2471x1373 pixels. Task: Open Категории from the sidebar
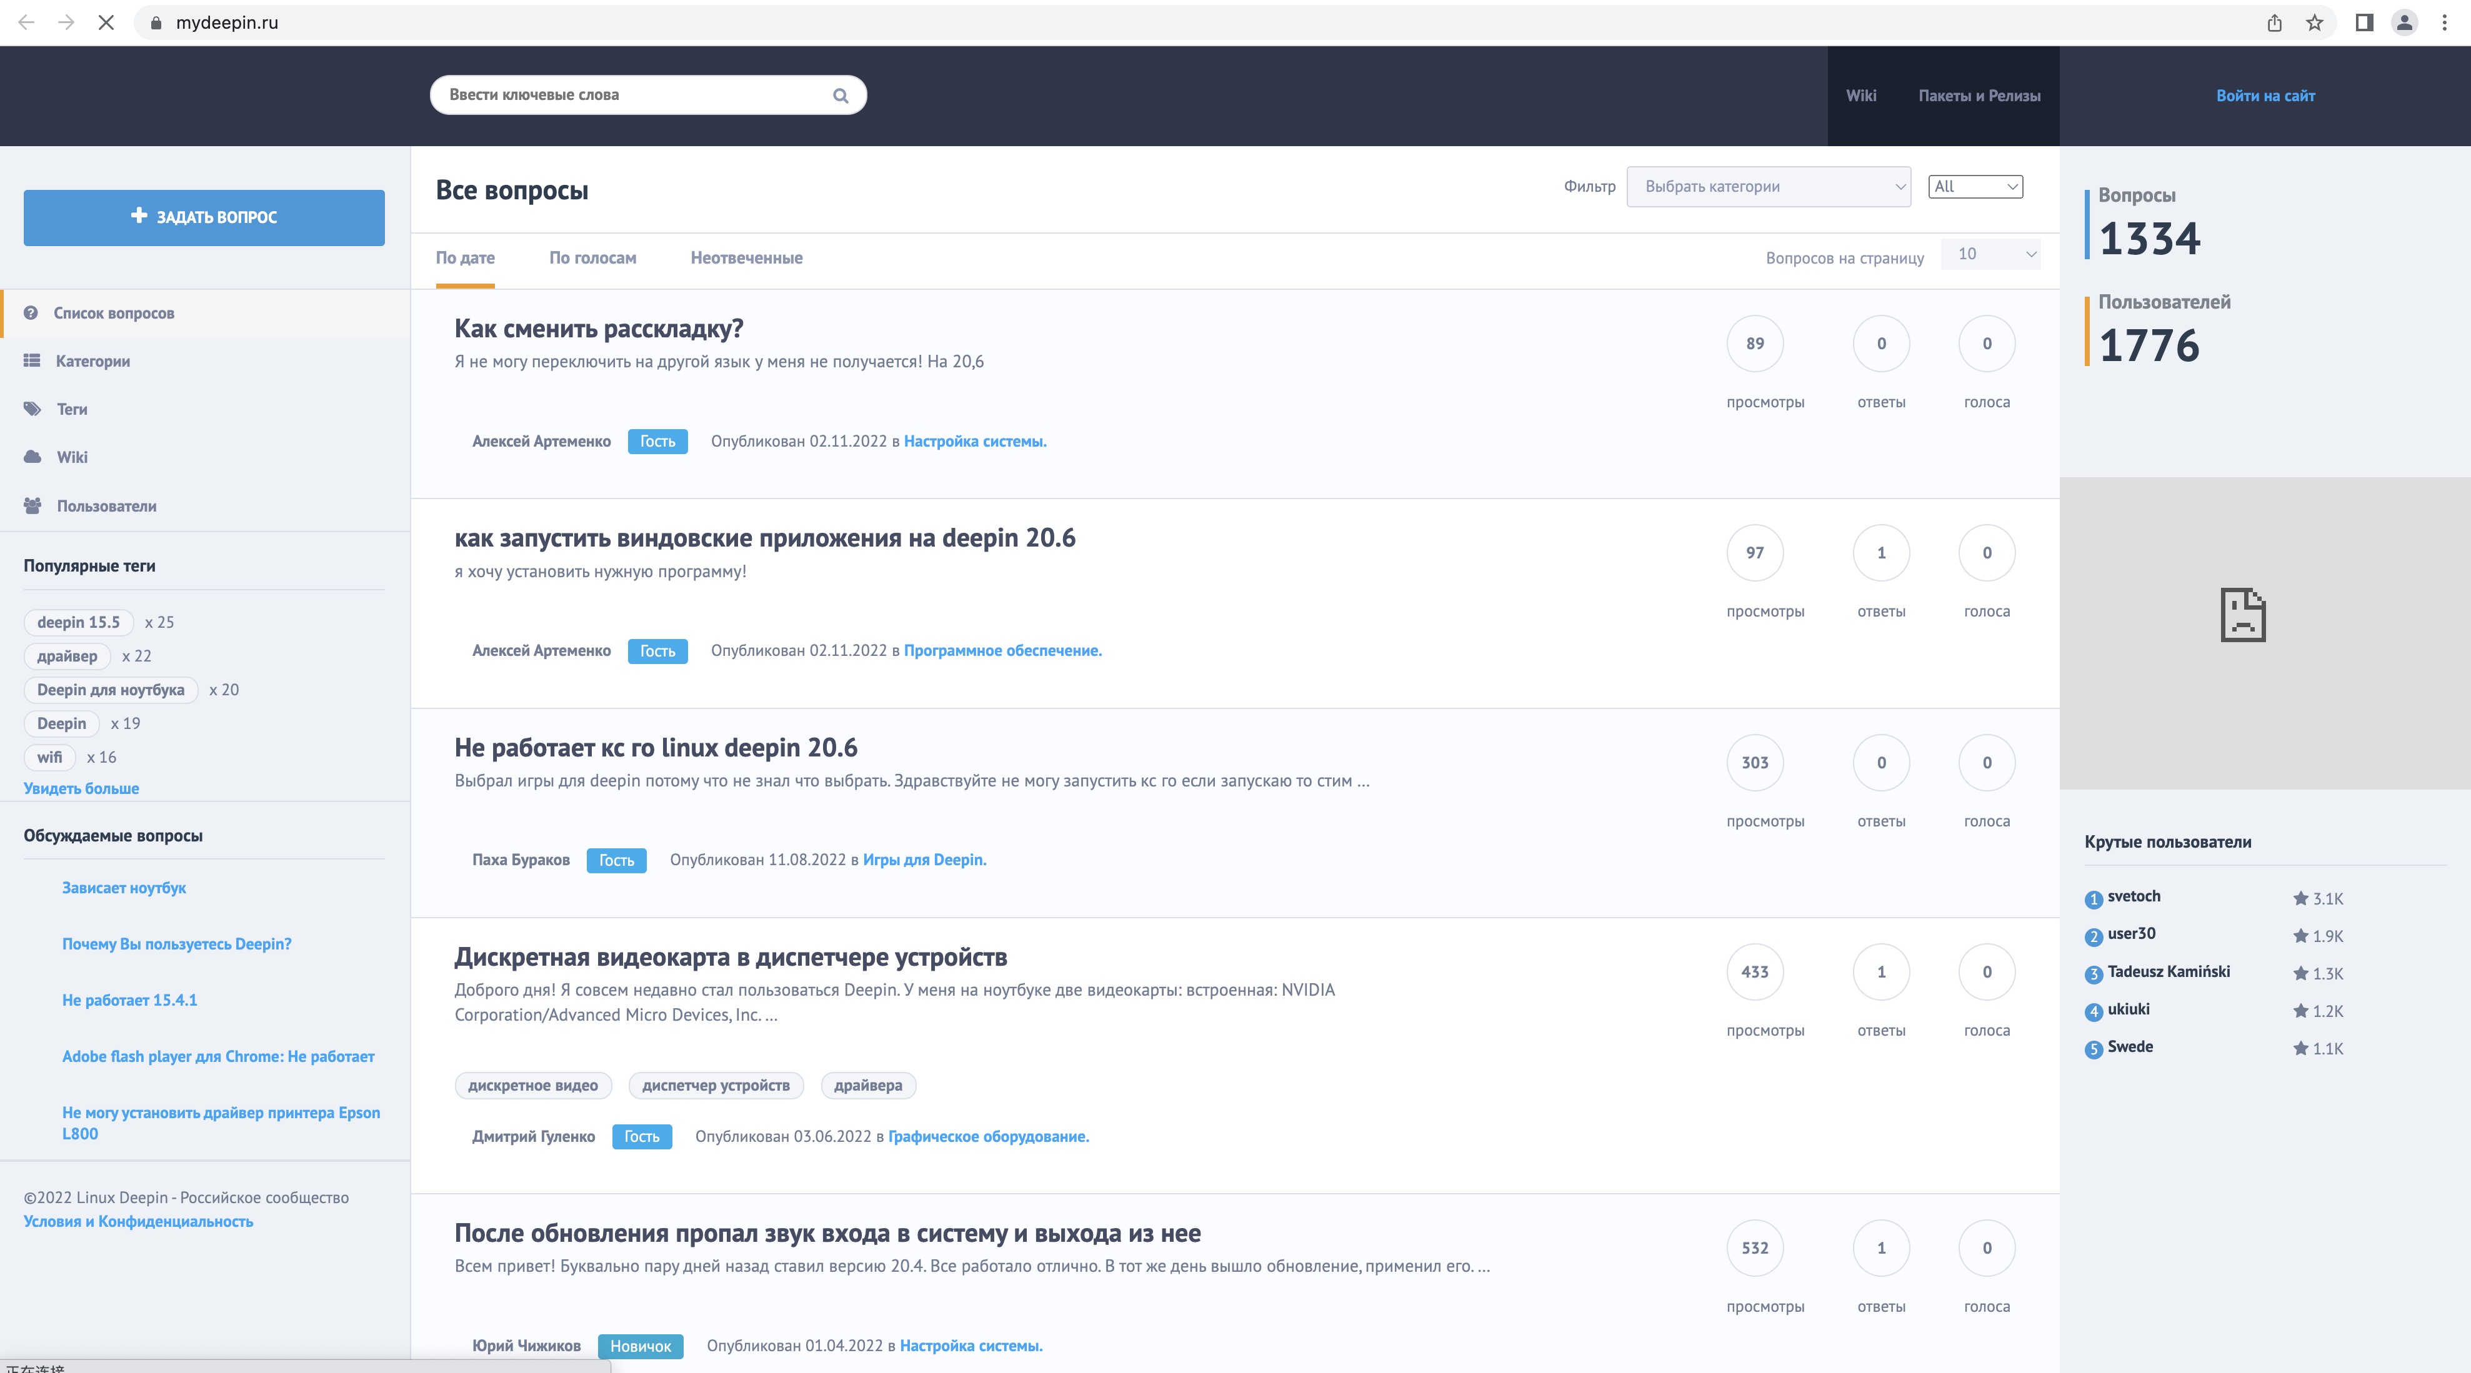92,360
